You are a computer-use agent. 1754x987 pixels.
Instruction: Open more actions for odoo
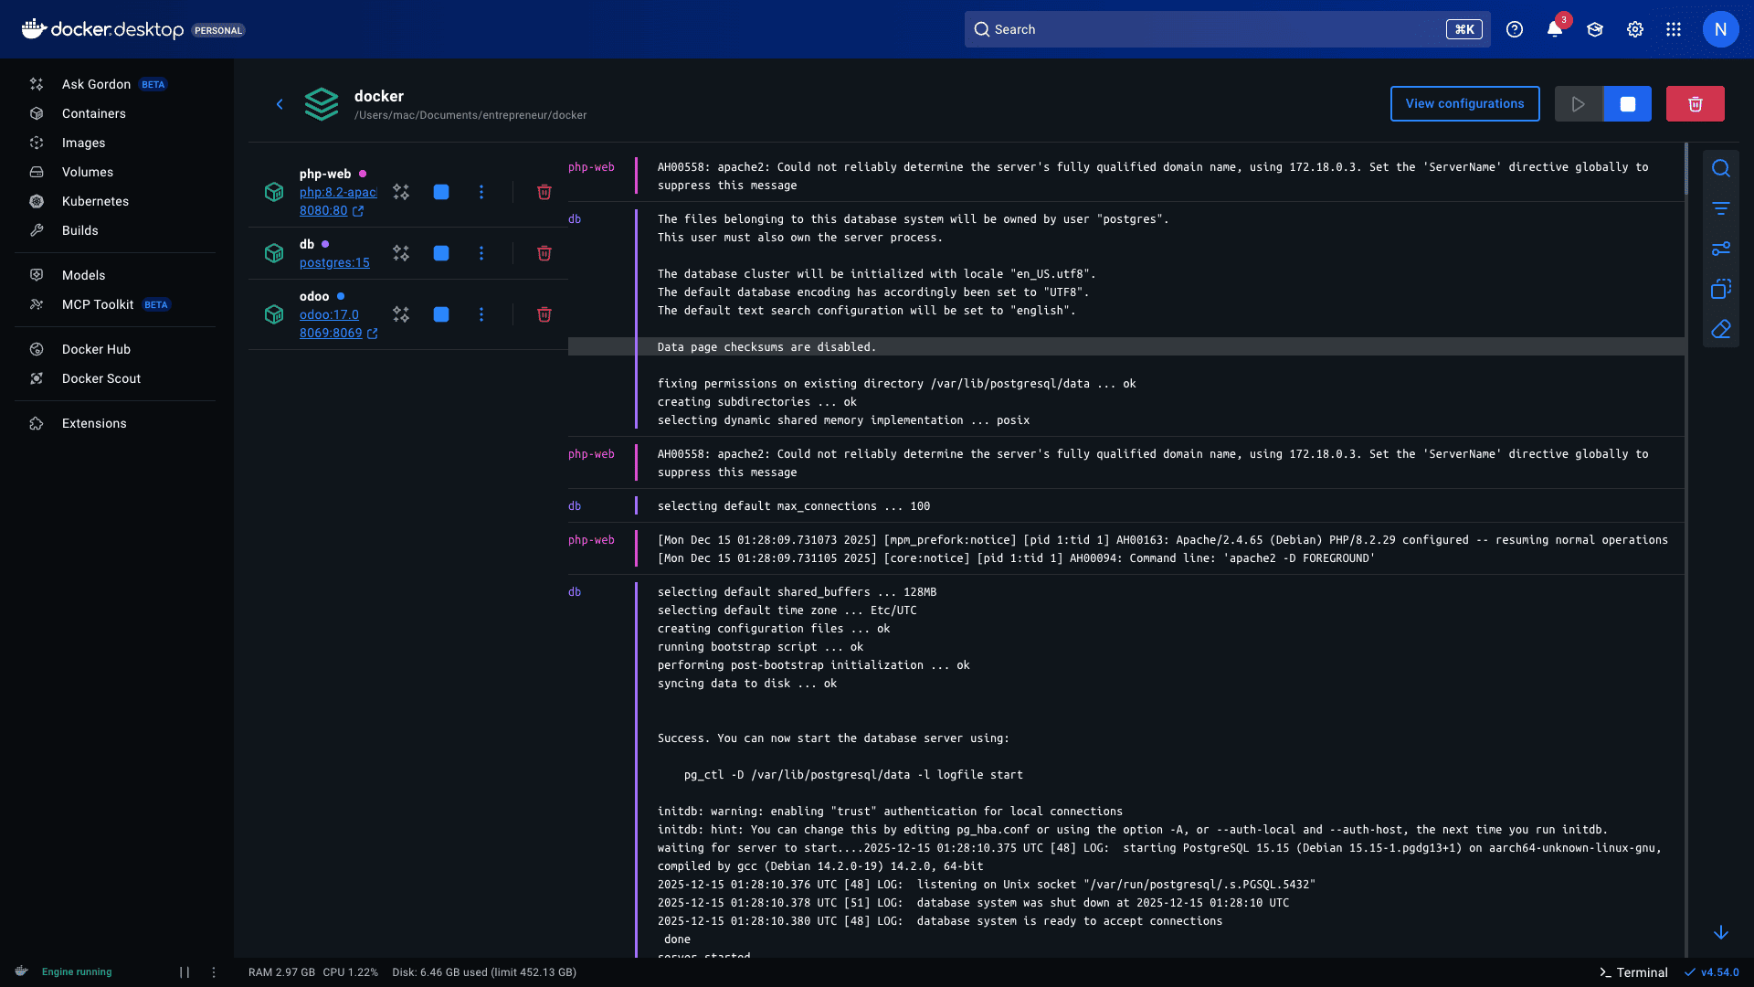coord(481,314)
